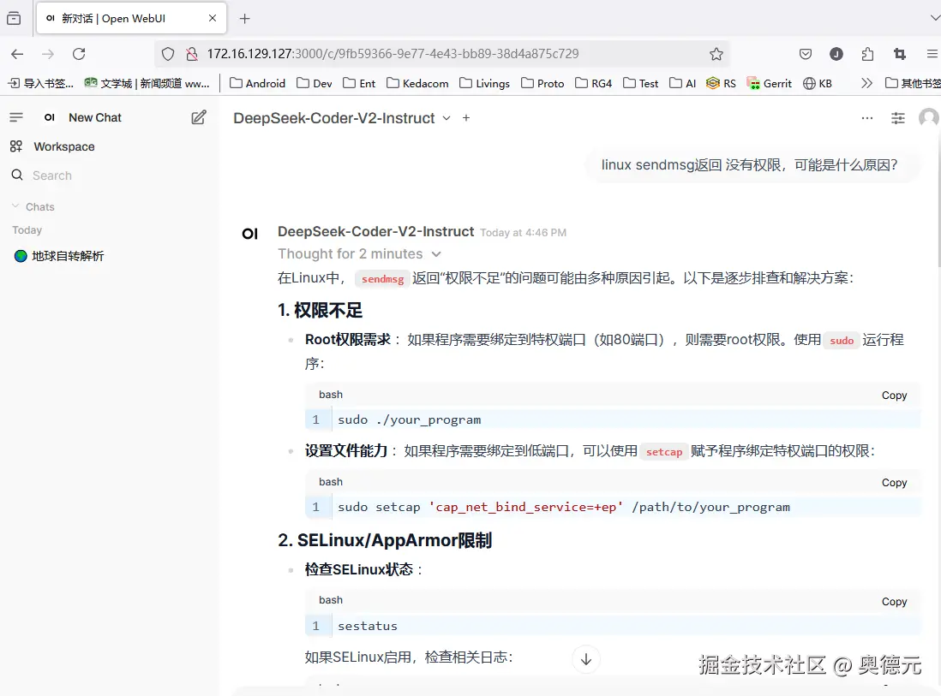
Task: Click the insecure connection lock icon
Action: point(192,54)
